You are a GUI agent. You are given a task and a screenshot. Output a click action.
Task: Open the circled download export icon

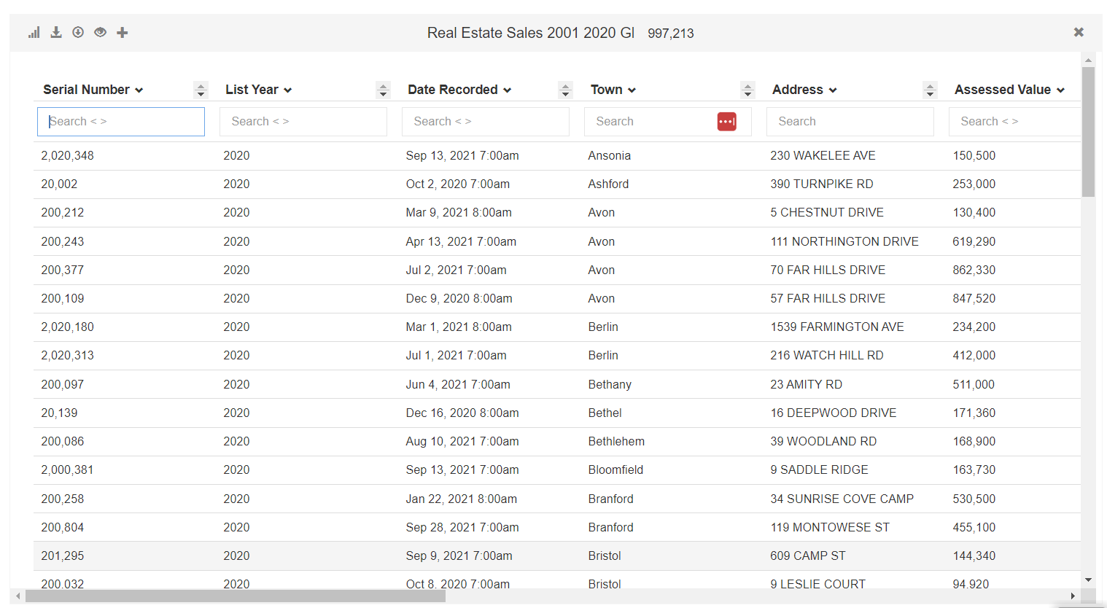click(x=78, y=32)
